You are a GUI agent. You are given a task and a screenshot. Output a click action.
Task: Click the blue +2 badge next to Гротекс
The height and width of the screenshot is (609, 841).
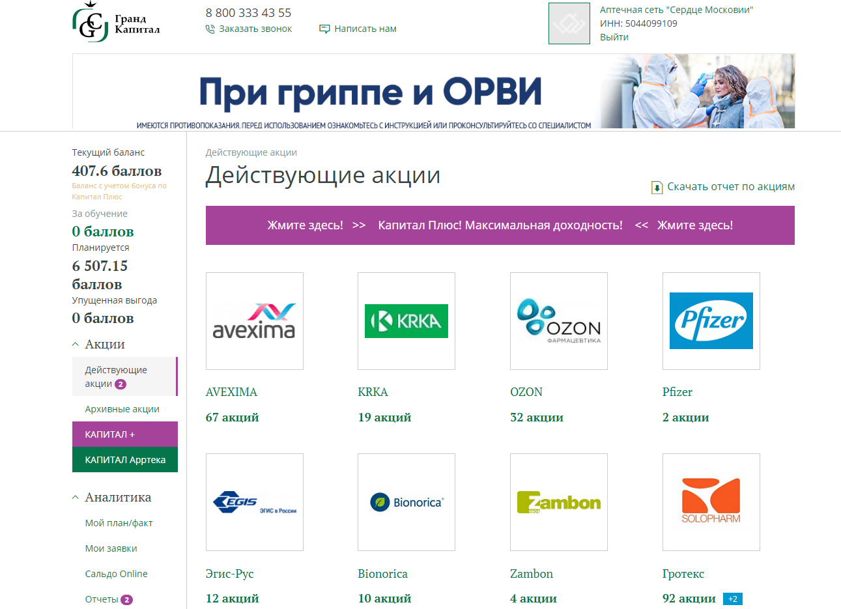(x=733, y=599)
